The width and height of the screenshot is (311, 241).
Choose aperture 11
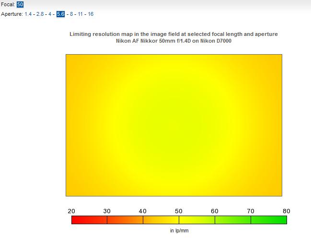[x=80, y=14]
